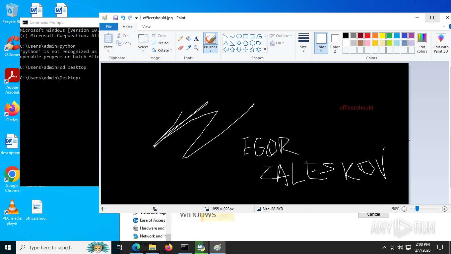The image size is (451, 254).
Task: Select the Google Chrome desktop shortcut
Action: tap(12, 179)
